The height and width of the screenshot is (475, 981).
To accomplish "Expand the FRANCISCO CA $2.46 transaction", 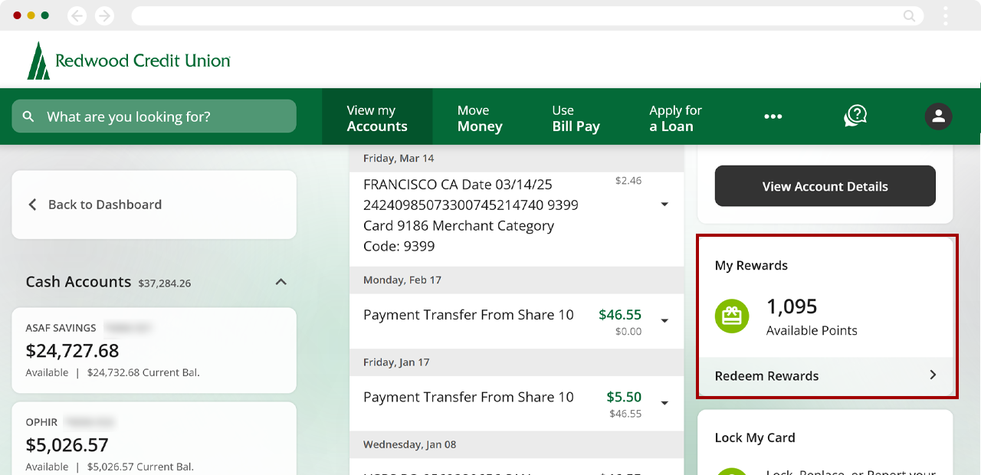I will tap(664, 205).
